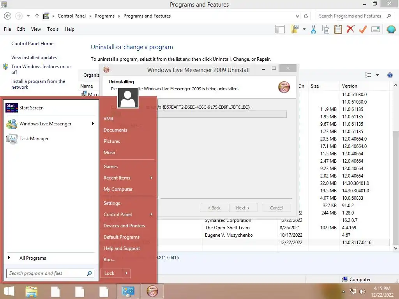Open File Explorer from taskbar
The image size is (399, 299).
coord(31,291)
